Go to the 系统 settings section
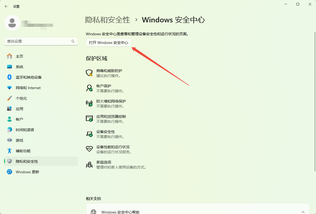The height and width of the screenshot is (214, 316). point(41,67)
